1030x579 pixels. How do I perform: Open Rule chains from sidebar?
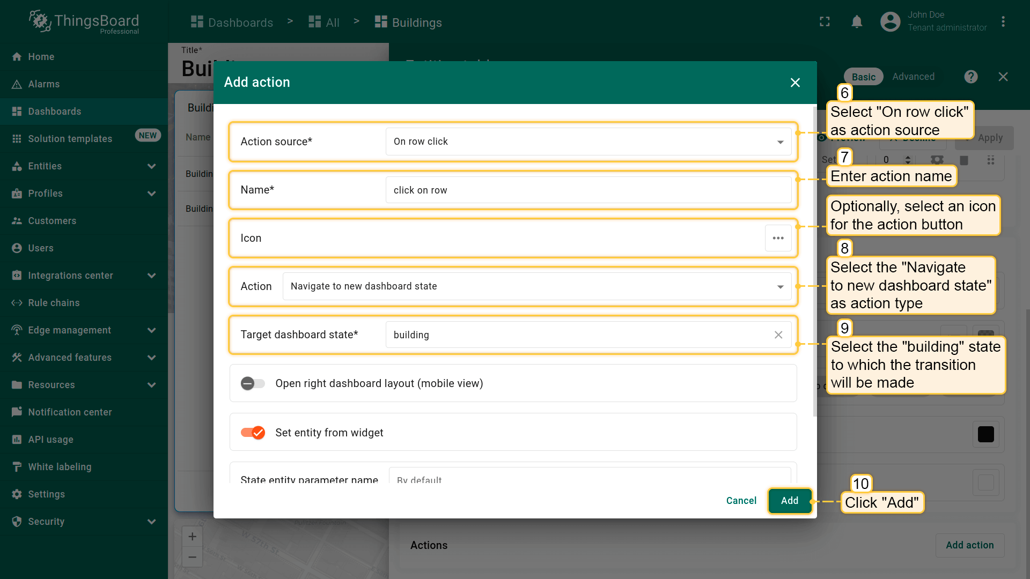pos(54,303)
